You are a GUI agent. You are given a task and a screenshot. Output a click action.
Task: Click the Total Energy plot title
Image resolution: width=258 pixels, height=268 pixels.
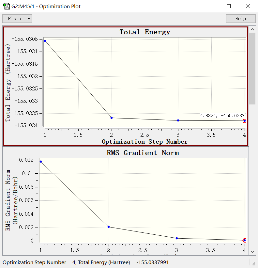tap(145, 32)
